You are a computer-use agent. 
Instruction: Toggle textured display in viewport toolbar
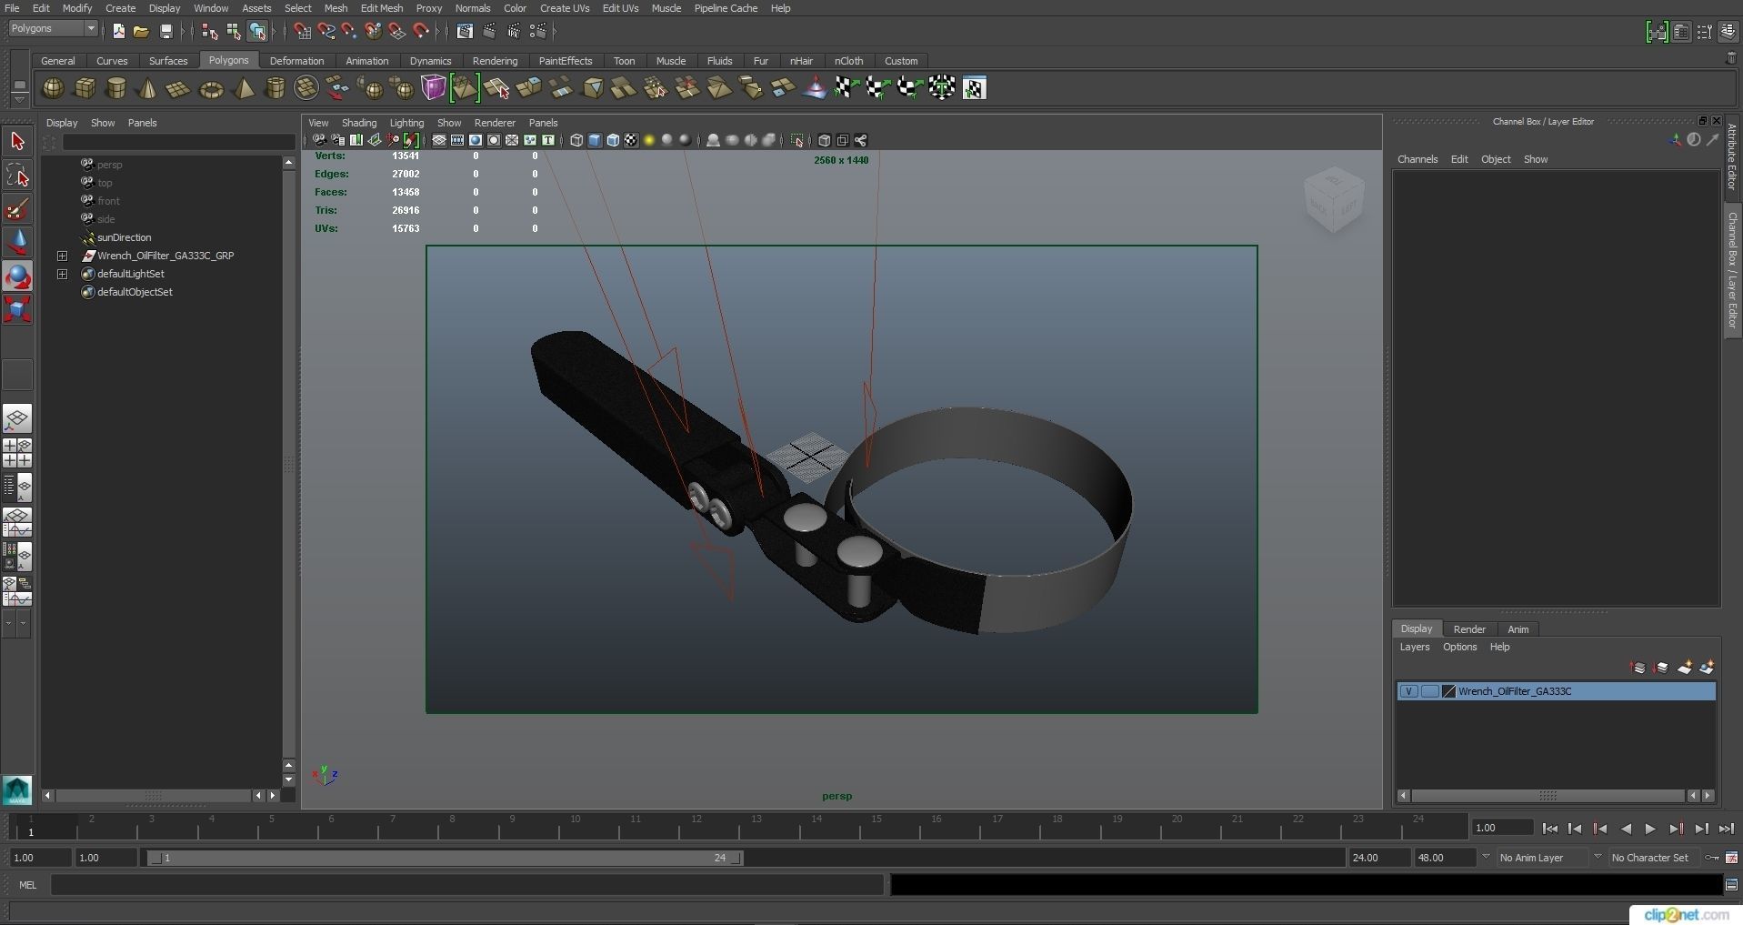[631, 140]
